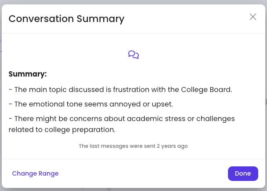267x191 pixels.
Task: Click the phrase academic stress
Action: pyautogui.click(x=156, y=119)
